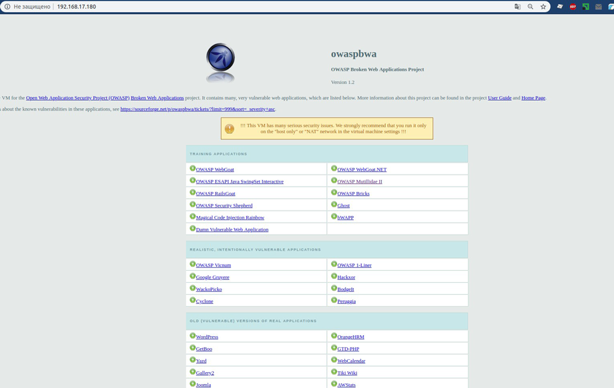Click the green square extension icon

pos(586,7)
